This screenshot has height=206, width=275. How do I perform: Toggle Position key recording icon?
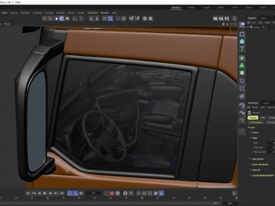point(139,193)
